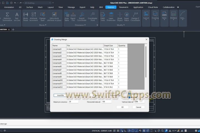Click the Maximum columns input field

pyautogui.click(x=73, y=102)
